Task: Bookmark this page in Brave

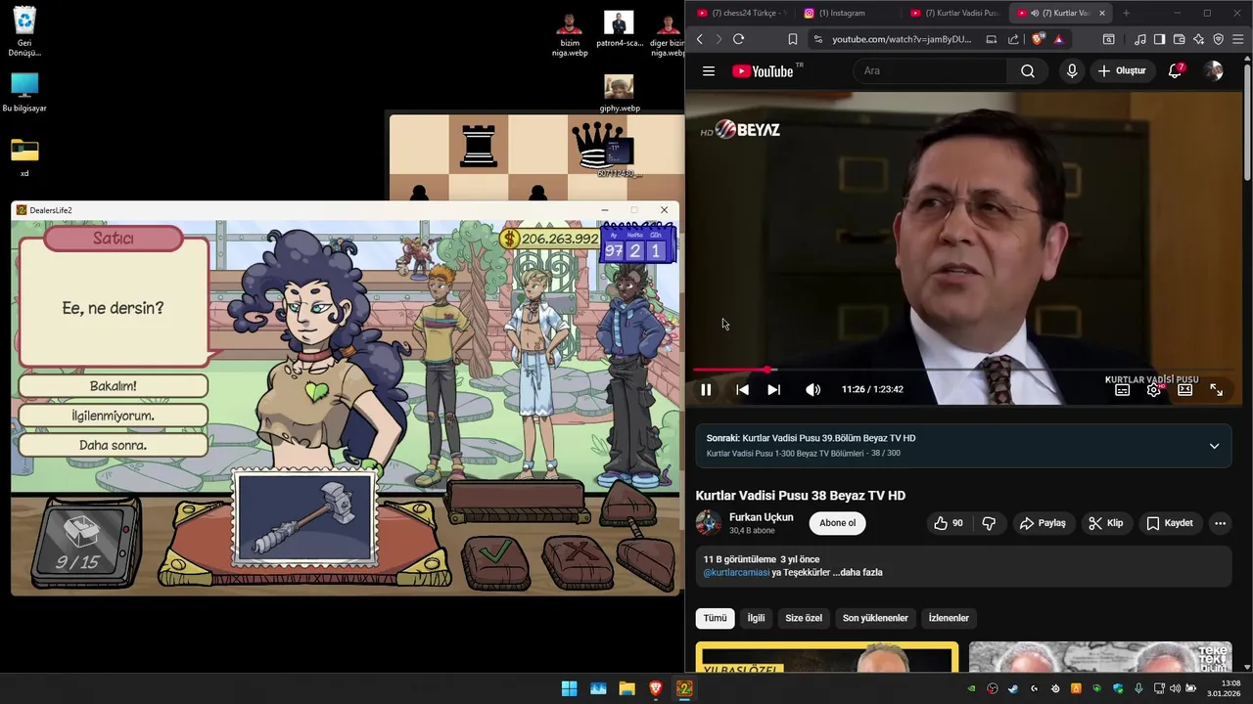Action: click(793, 39)
